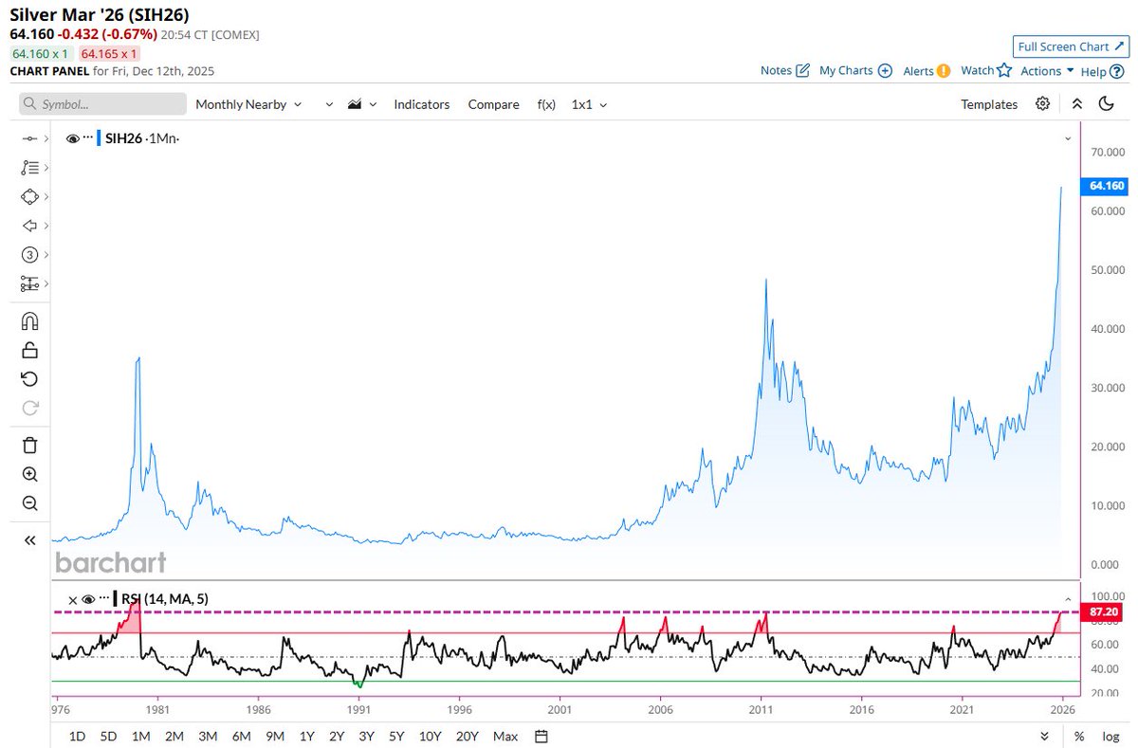
Task: Open the blank dropdown after Monthly Nearby
Action: point(329,104)
